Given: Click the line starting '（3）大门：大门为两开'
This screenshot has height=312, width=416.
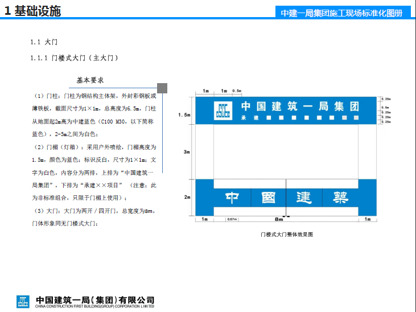Looking at the screenshot, I should click(x=94, y=211).
